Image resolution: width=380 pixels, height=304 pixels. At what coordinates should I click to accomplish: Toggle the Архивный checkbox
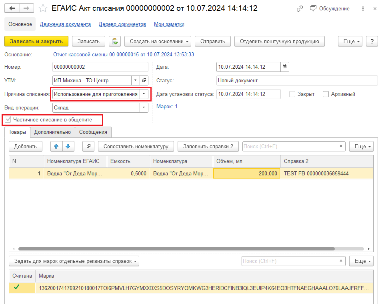326,94
